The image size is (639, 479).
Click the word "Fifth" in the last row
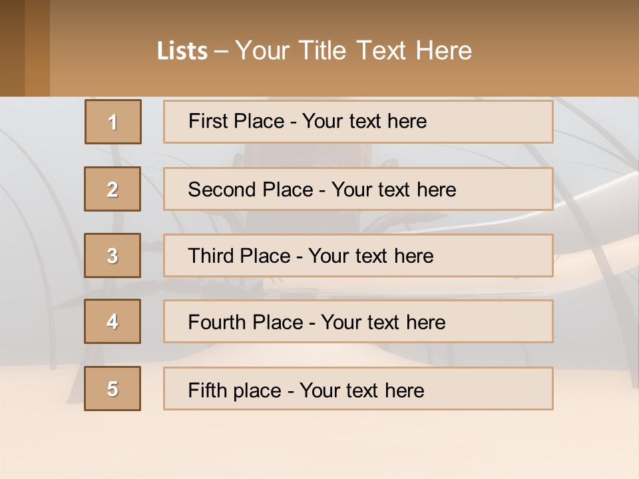pyautogui.click(x=206, y=390)
